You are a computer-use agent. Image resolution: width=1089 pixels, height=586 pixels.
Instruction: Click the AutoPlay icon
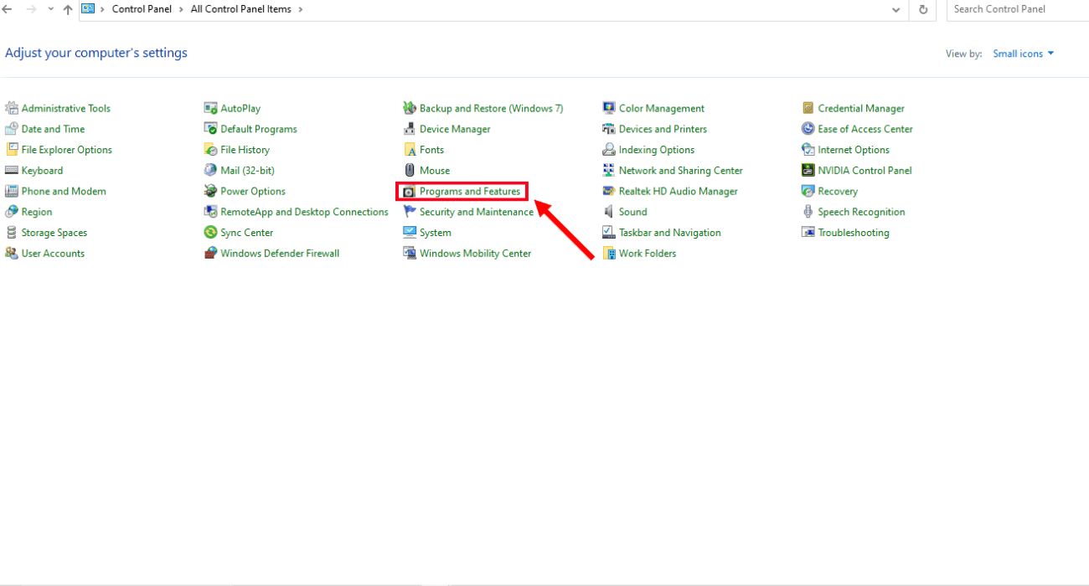211,108
